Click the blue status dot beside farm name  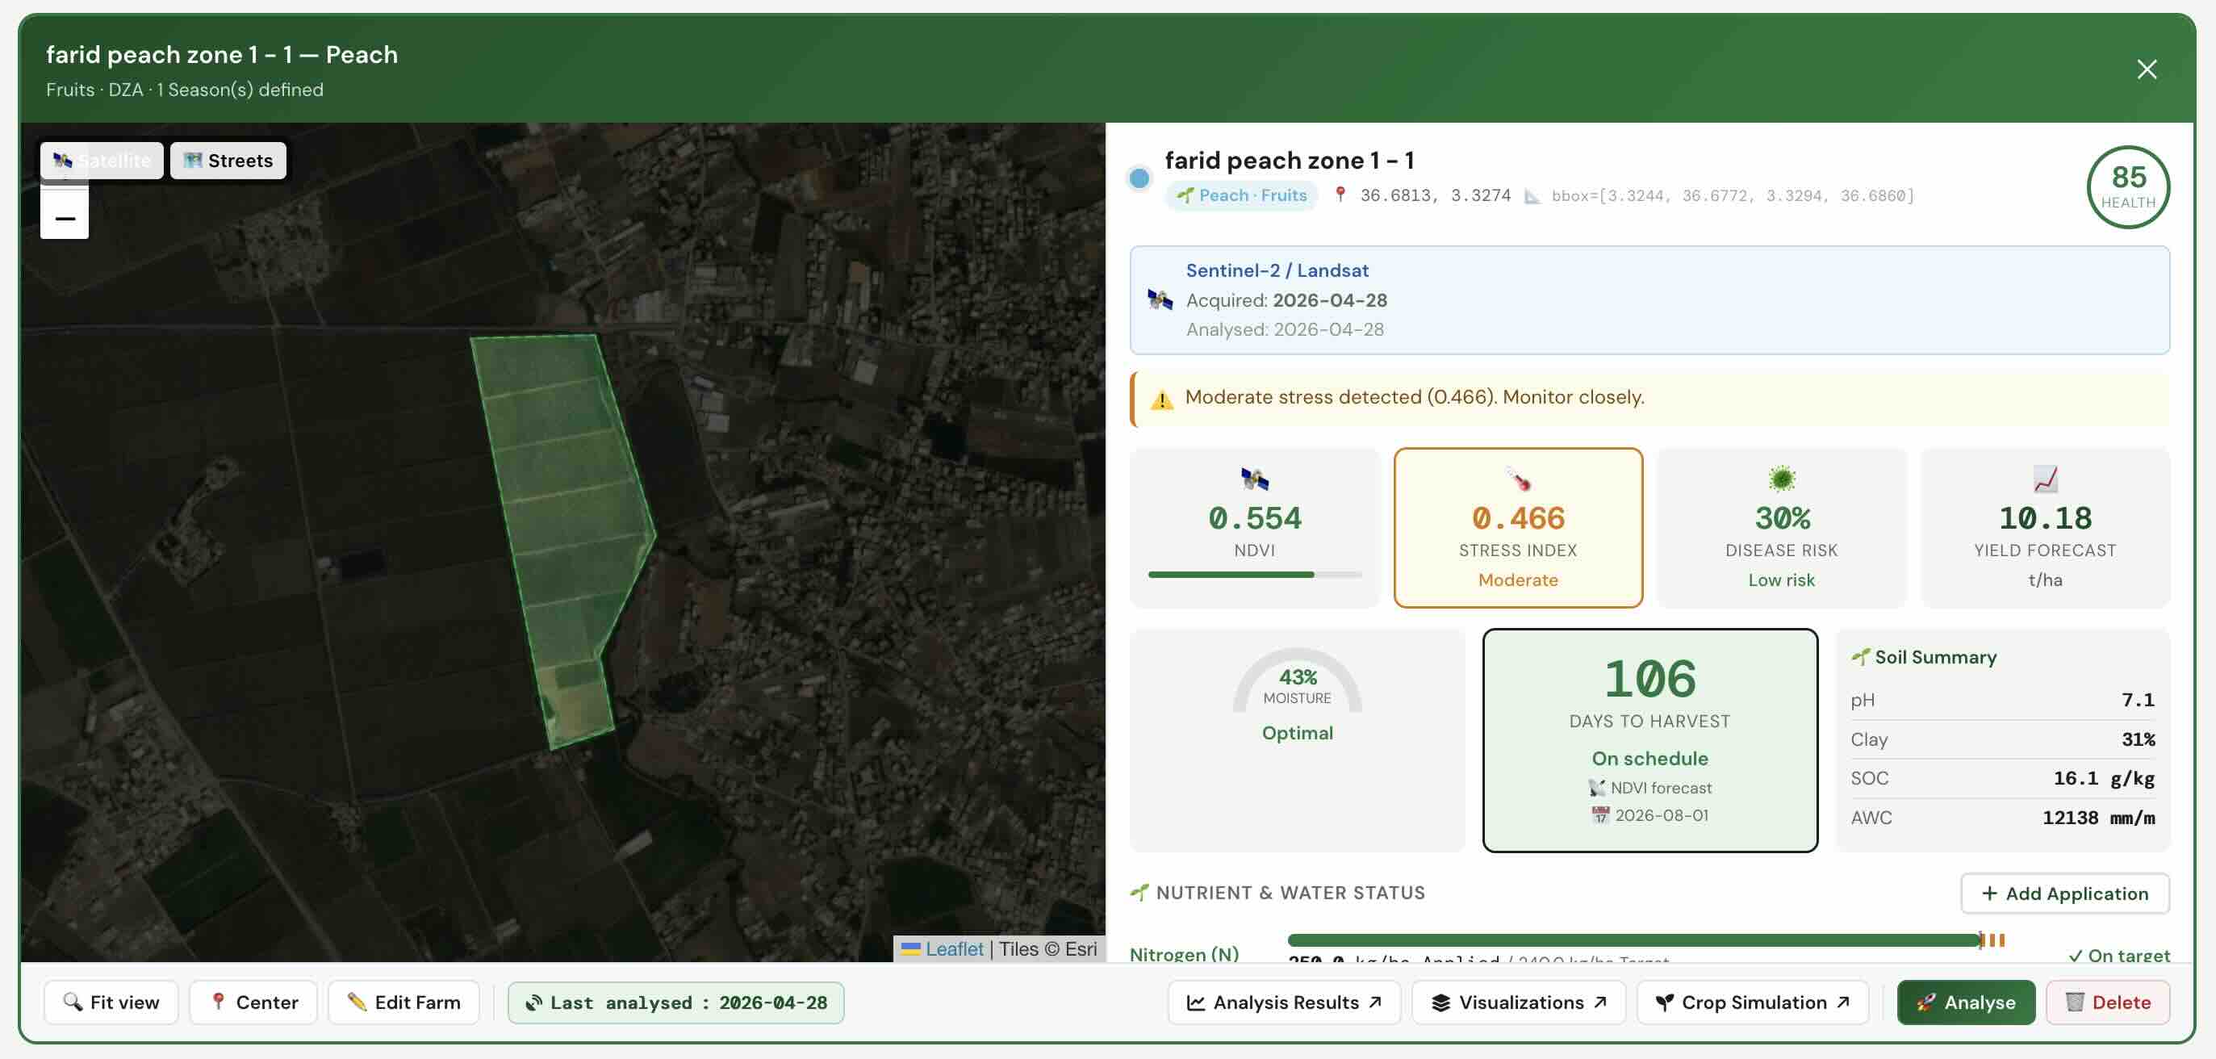pos(1139,178)
